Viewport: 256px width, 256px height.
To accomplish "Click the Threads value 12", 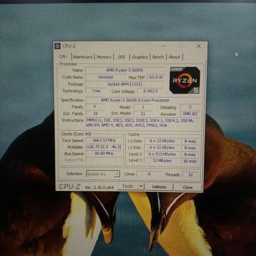I will pos(191,175).
